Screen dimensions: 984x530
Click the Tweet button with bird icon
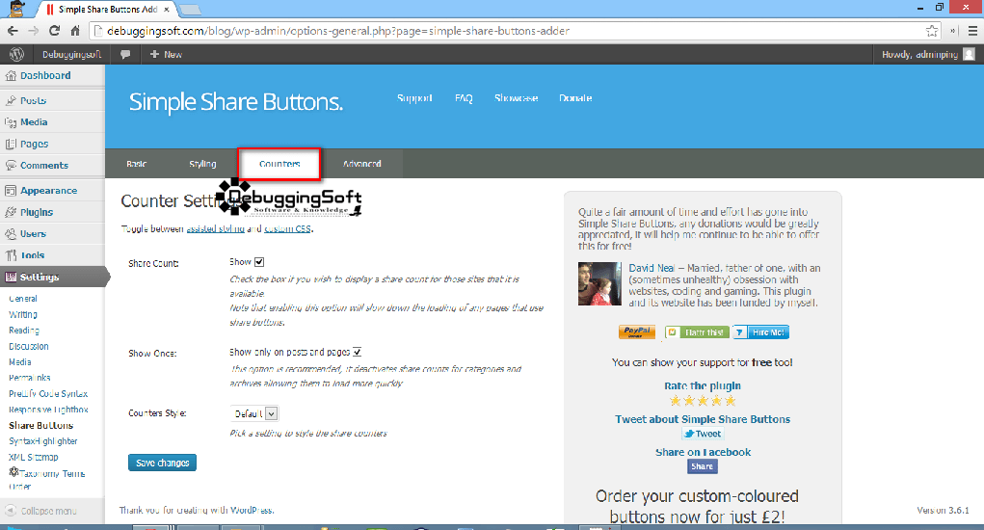703,434
